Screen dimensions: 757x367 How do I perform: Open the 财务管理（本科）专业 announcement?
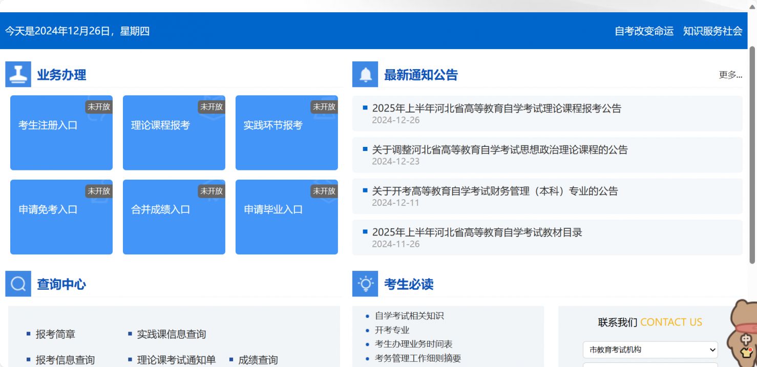tap(495, 191)
